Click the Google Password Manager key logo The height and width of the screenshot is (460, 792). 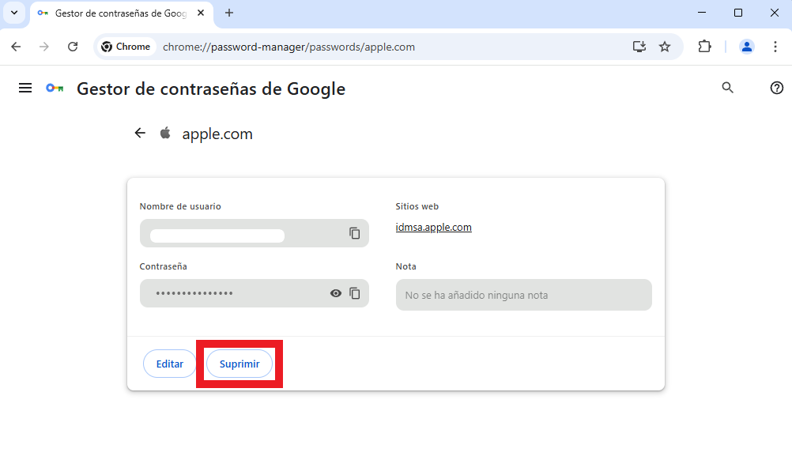click(x=55, y=89)
